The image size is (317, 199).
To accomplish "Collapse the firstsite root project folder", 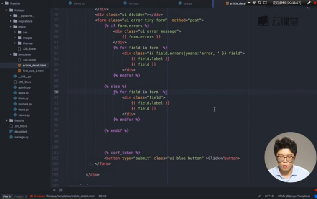I will coord(2,3).
